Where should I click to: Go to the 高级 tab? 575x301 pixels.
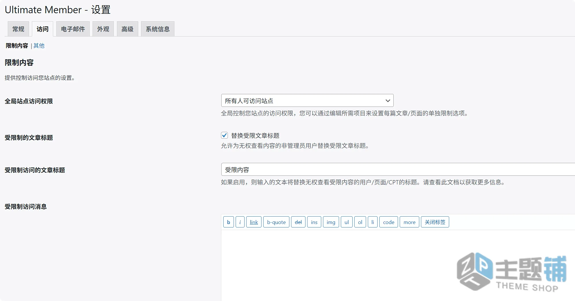[x=128, y=29]
